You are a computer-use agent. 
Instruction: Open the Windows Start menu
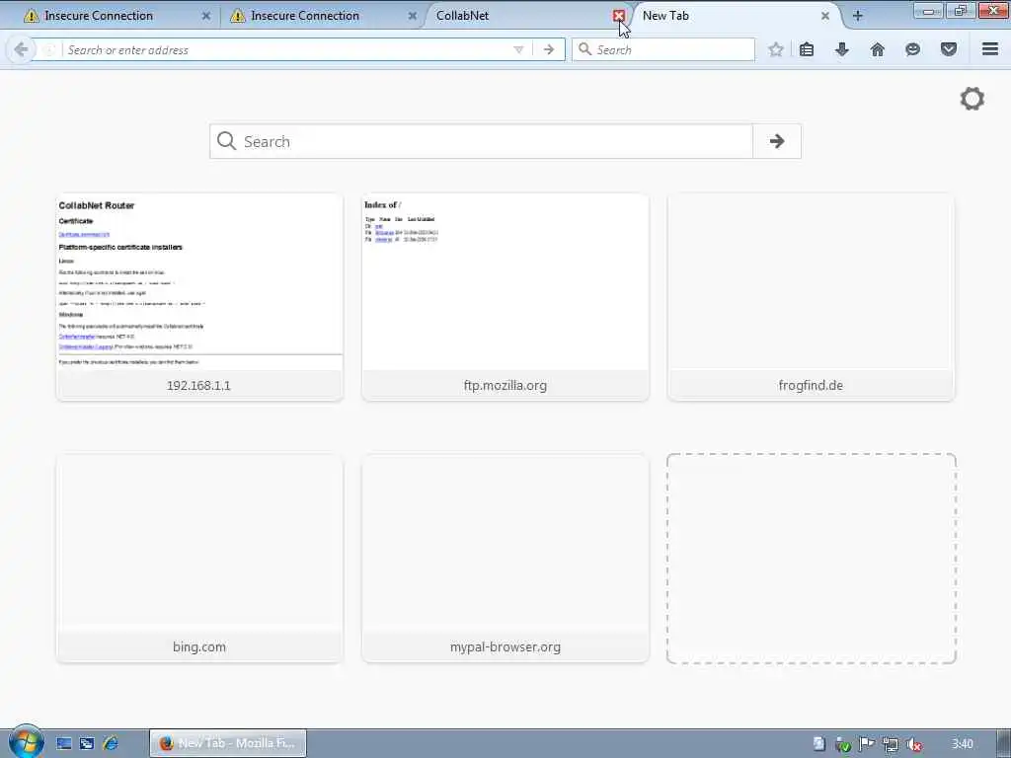point(26,742)
